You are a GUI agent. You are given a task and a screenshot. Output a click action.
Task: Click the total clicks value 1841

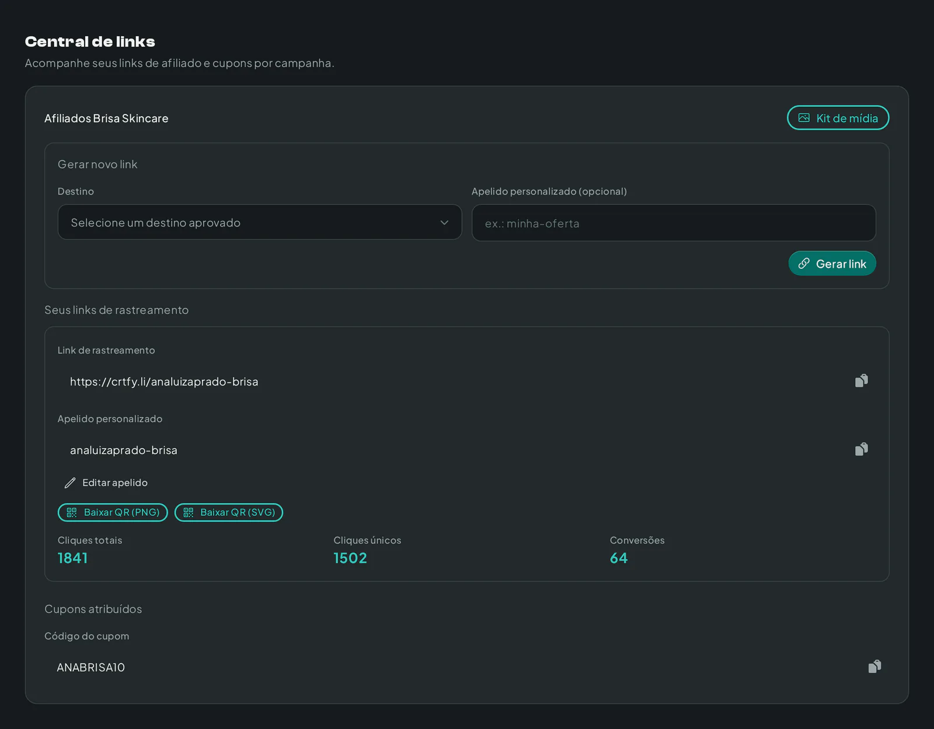pos(72,558)
